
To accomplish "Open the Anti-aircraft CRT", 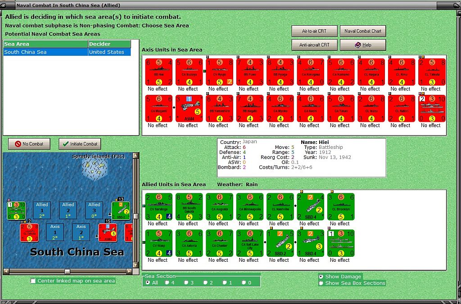I will (314, 45).
